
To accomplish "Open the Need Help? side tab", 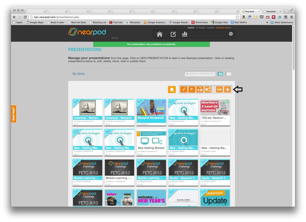I will click(x=13, y=114).
